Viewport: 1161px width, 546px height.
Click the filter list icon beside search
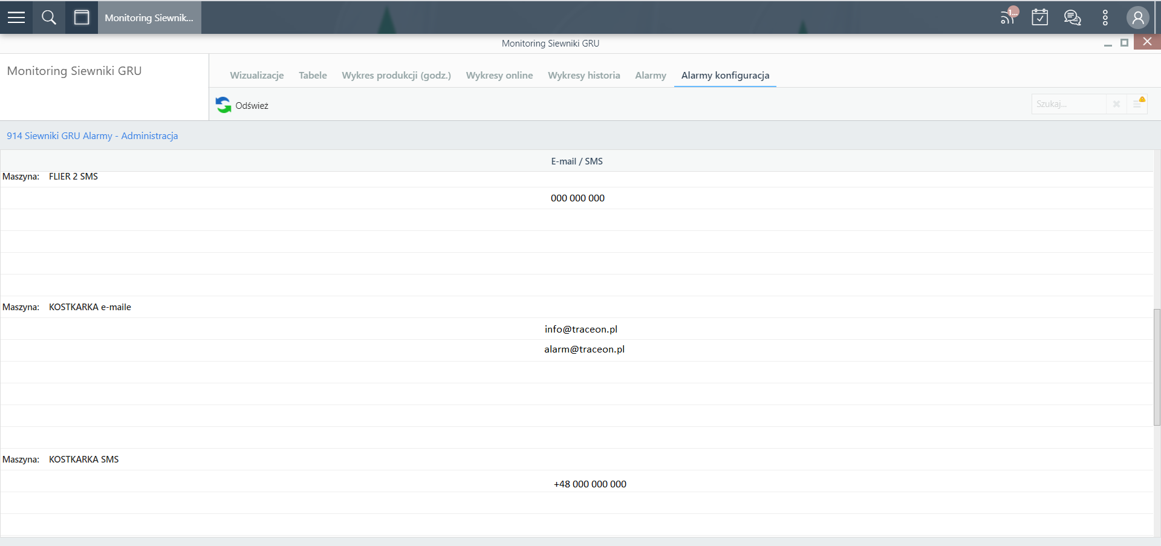click(x=1138, y=103)
